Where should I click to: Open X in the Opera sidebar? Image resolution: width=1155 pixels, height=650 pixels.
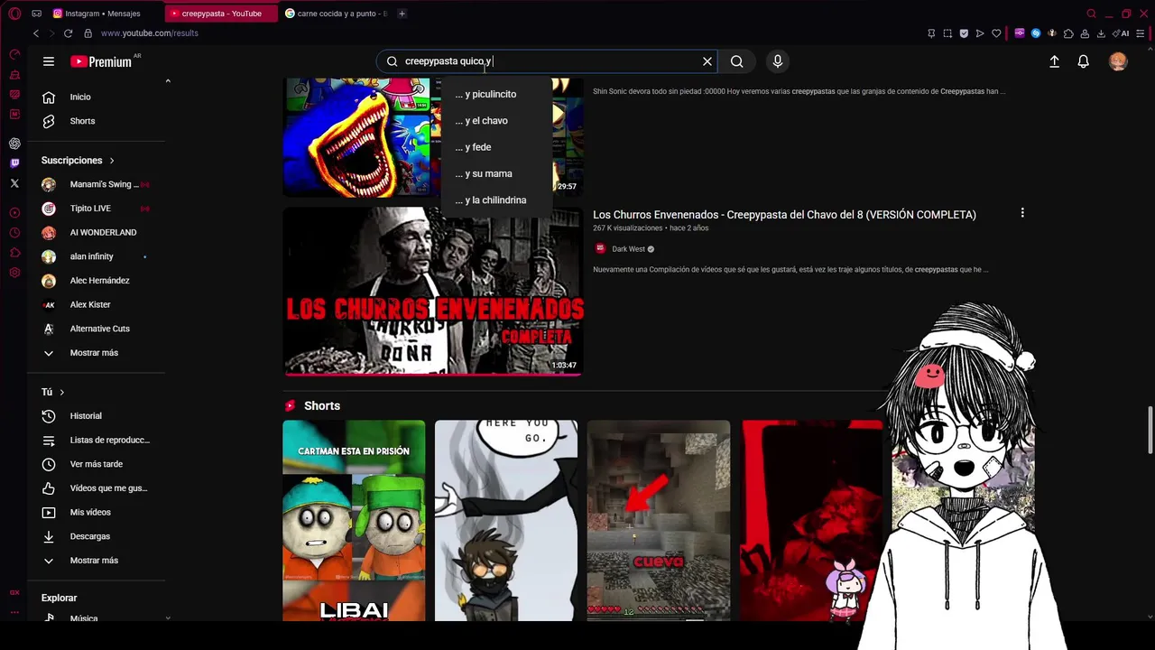tap(14, 183)
